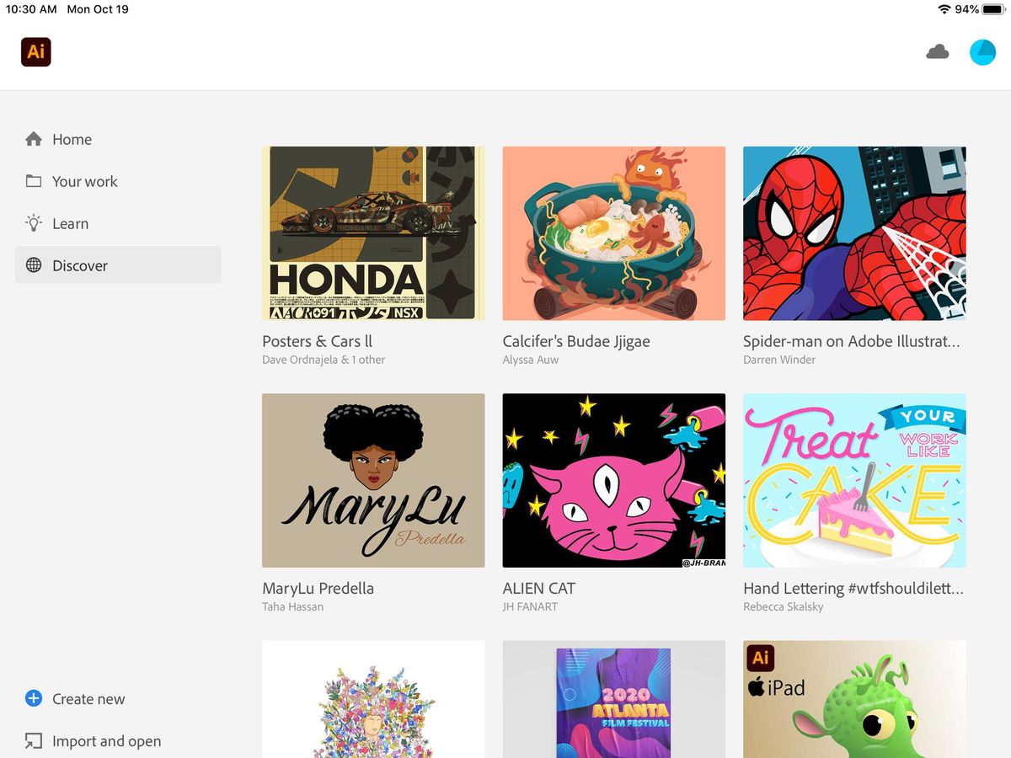This screenshot has width=1011, height=758.
Task: Click the Creative Cloud sync icon
Action: (938, 51)
